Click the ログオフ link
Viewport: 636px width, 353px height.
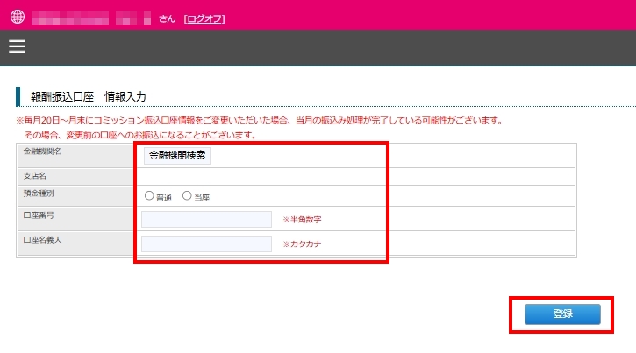point(204,18)
